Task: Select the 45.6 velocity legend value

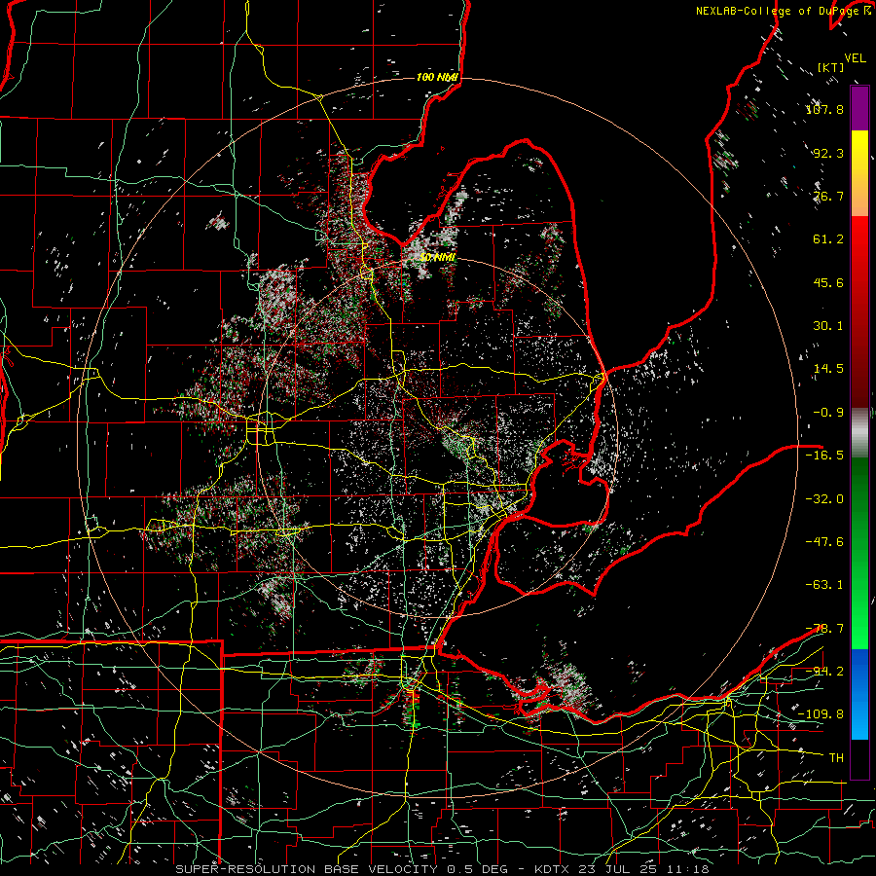Action: (x=828, y=282)
